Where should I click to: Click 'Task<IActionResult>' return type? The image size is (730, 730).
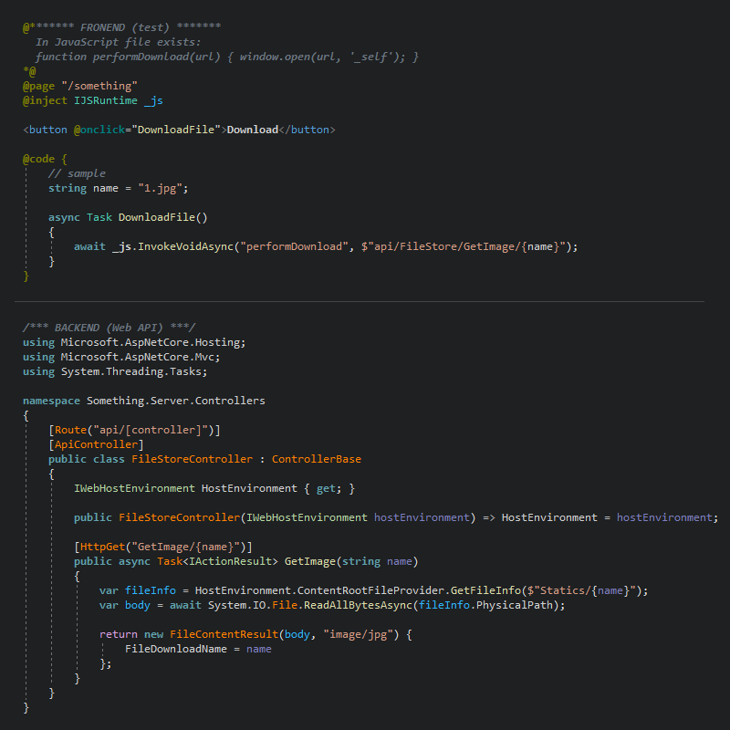click(x=217, y=561)
